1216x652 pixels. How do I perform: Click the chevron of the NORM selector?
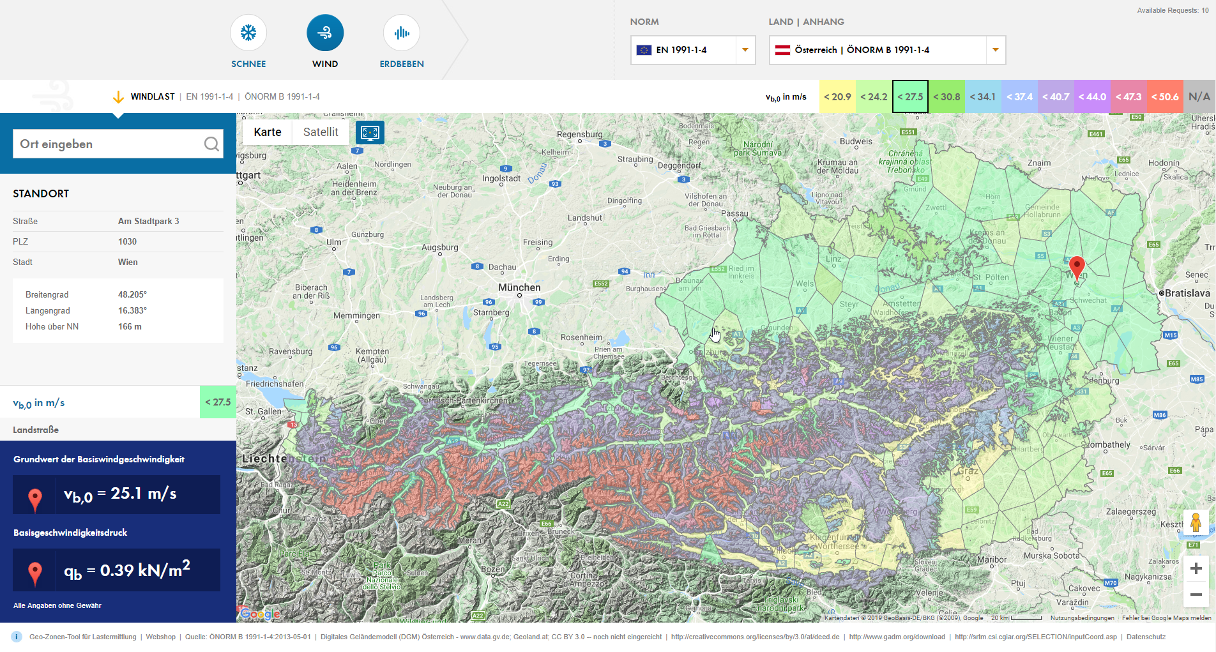tap(745, 50)
